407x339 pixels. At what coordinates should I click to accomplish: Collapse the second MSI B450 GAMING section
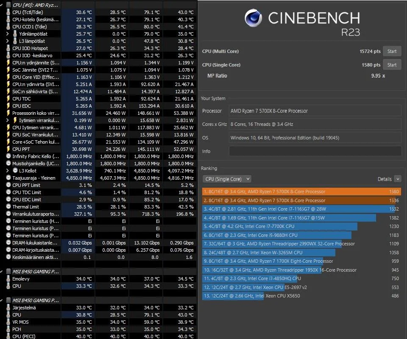pyautogui.click(x=2, y=300)
